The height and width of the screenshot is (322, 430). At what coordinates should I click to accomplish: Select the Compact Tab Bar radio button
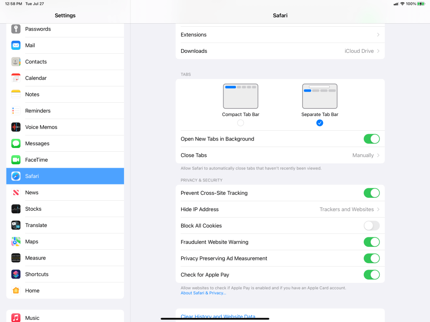241,123
